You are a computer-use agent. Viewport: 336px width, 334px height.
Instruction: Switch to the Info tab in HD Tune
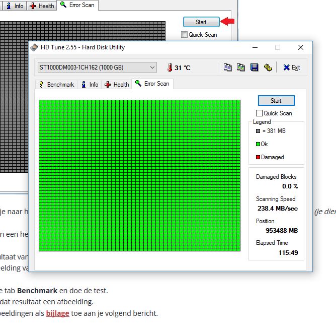pyautogui.click(x=90, y=85)
